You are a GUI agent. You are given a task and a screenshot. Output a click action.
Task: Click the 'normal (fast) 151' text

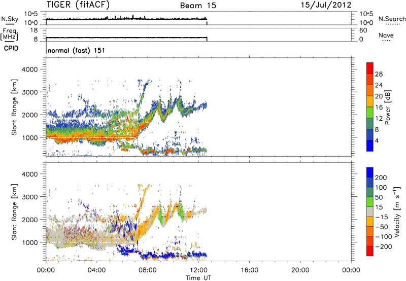(x=77, y=50)
